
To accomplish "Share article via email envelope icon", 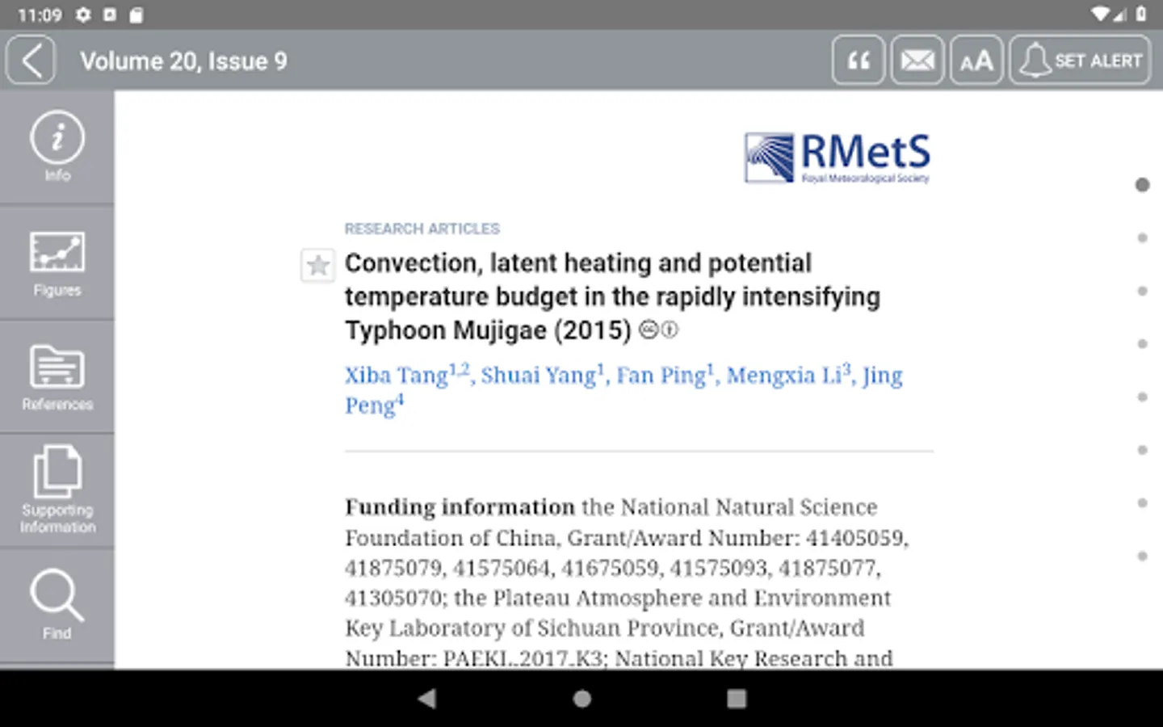I will [x=917, y=61].
